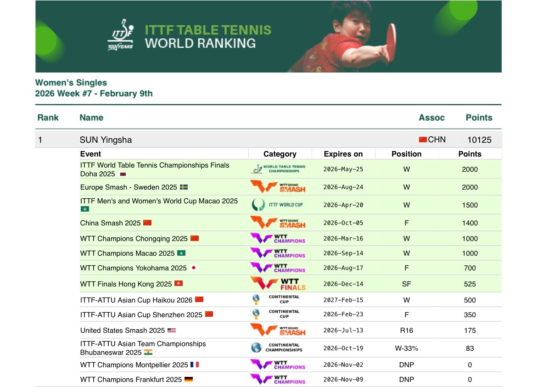Click the WTT Grand Smash logo for China Smash
The image size is (537, 387).
click(x=278, y=223)
